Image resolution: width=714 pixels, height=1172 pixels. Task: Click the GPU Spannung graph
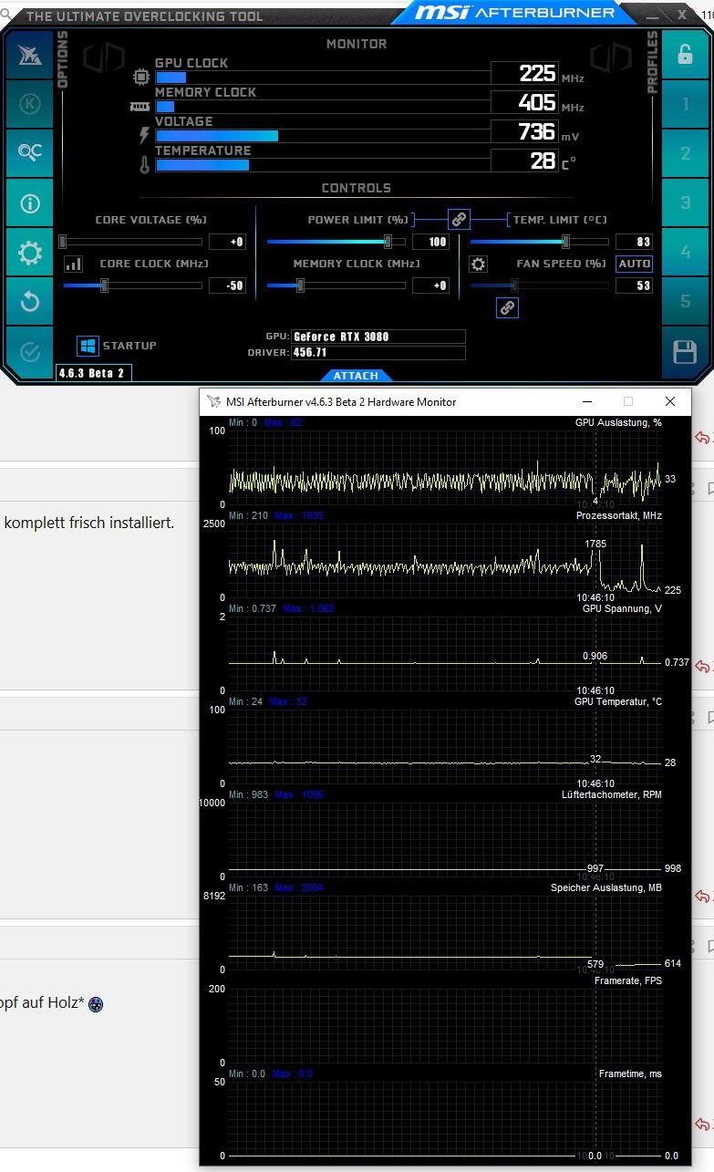pos(447,654)
